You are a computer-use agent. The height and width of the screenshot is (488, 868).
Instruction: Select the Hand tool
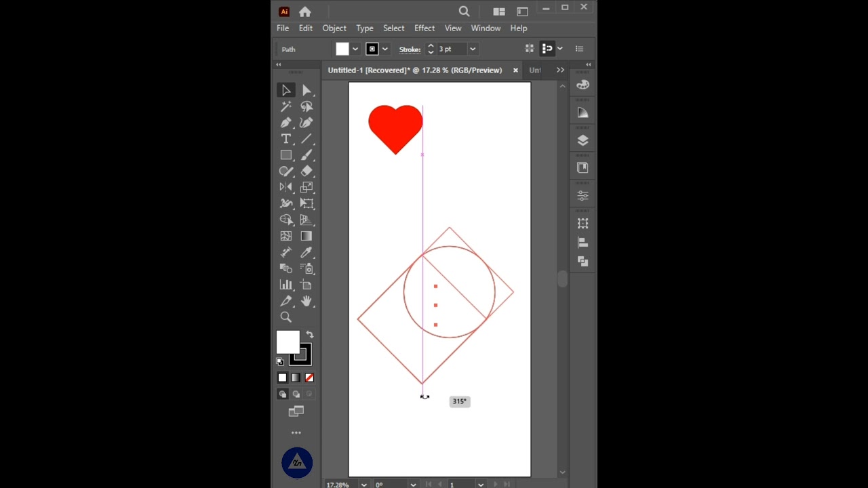(x=307, y=301)
